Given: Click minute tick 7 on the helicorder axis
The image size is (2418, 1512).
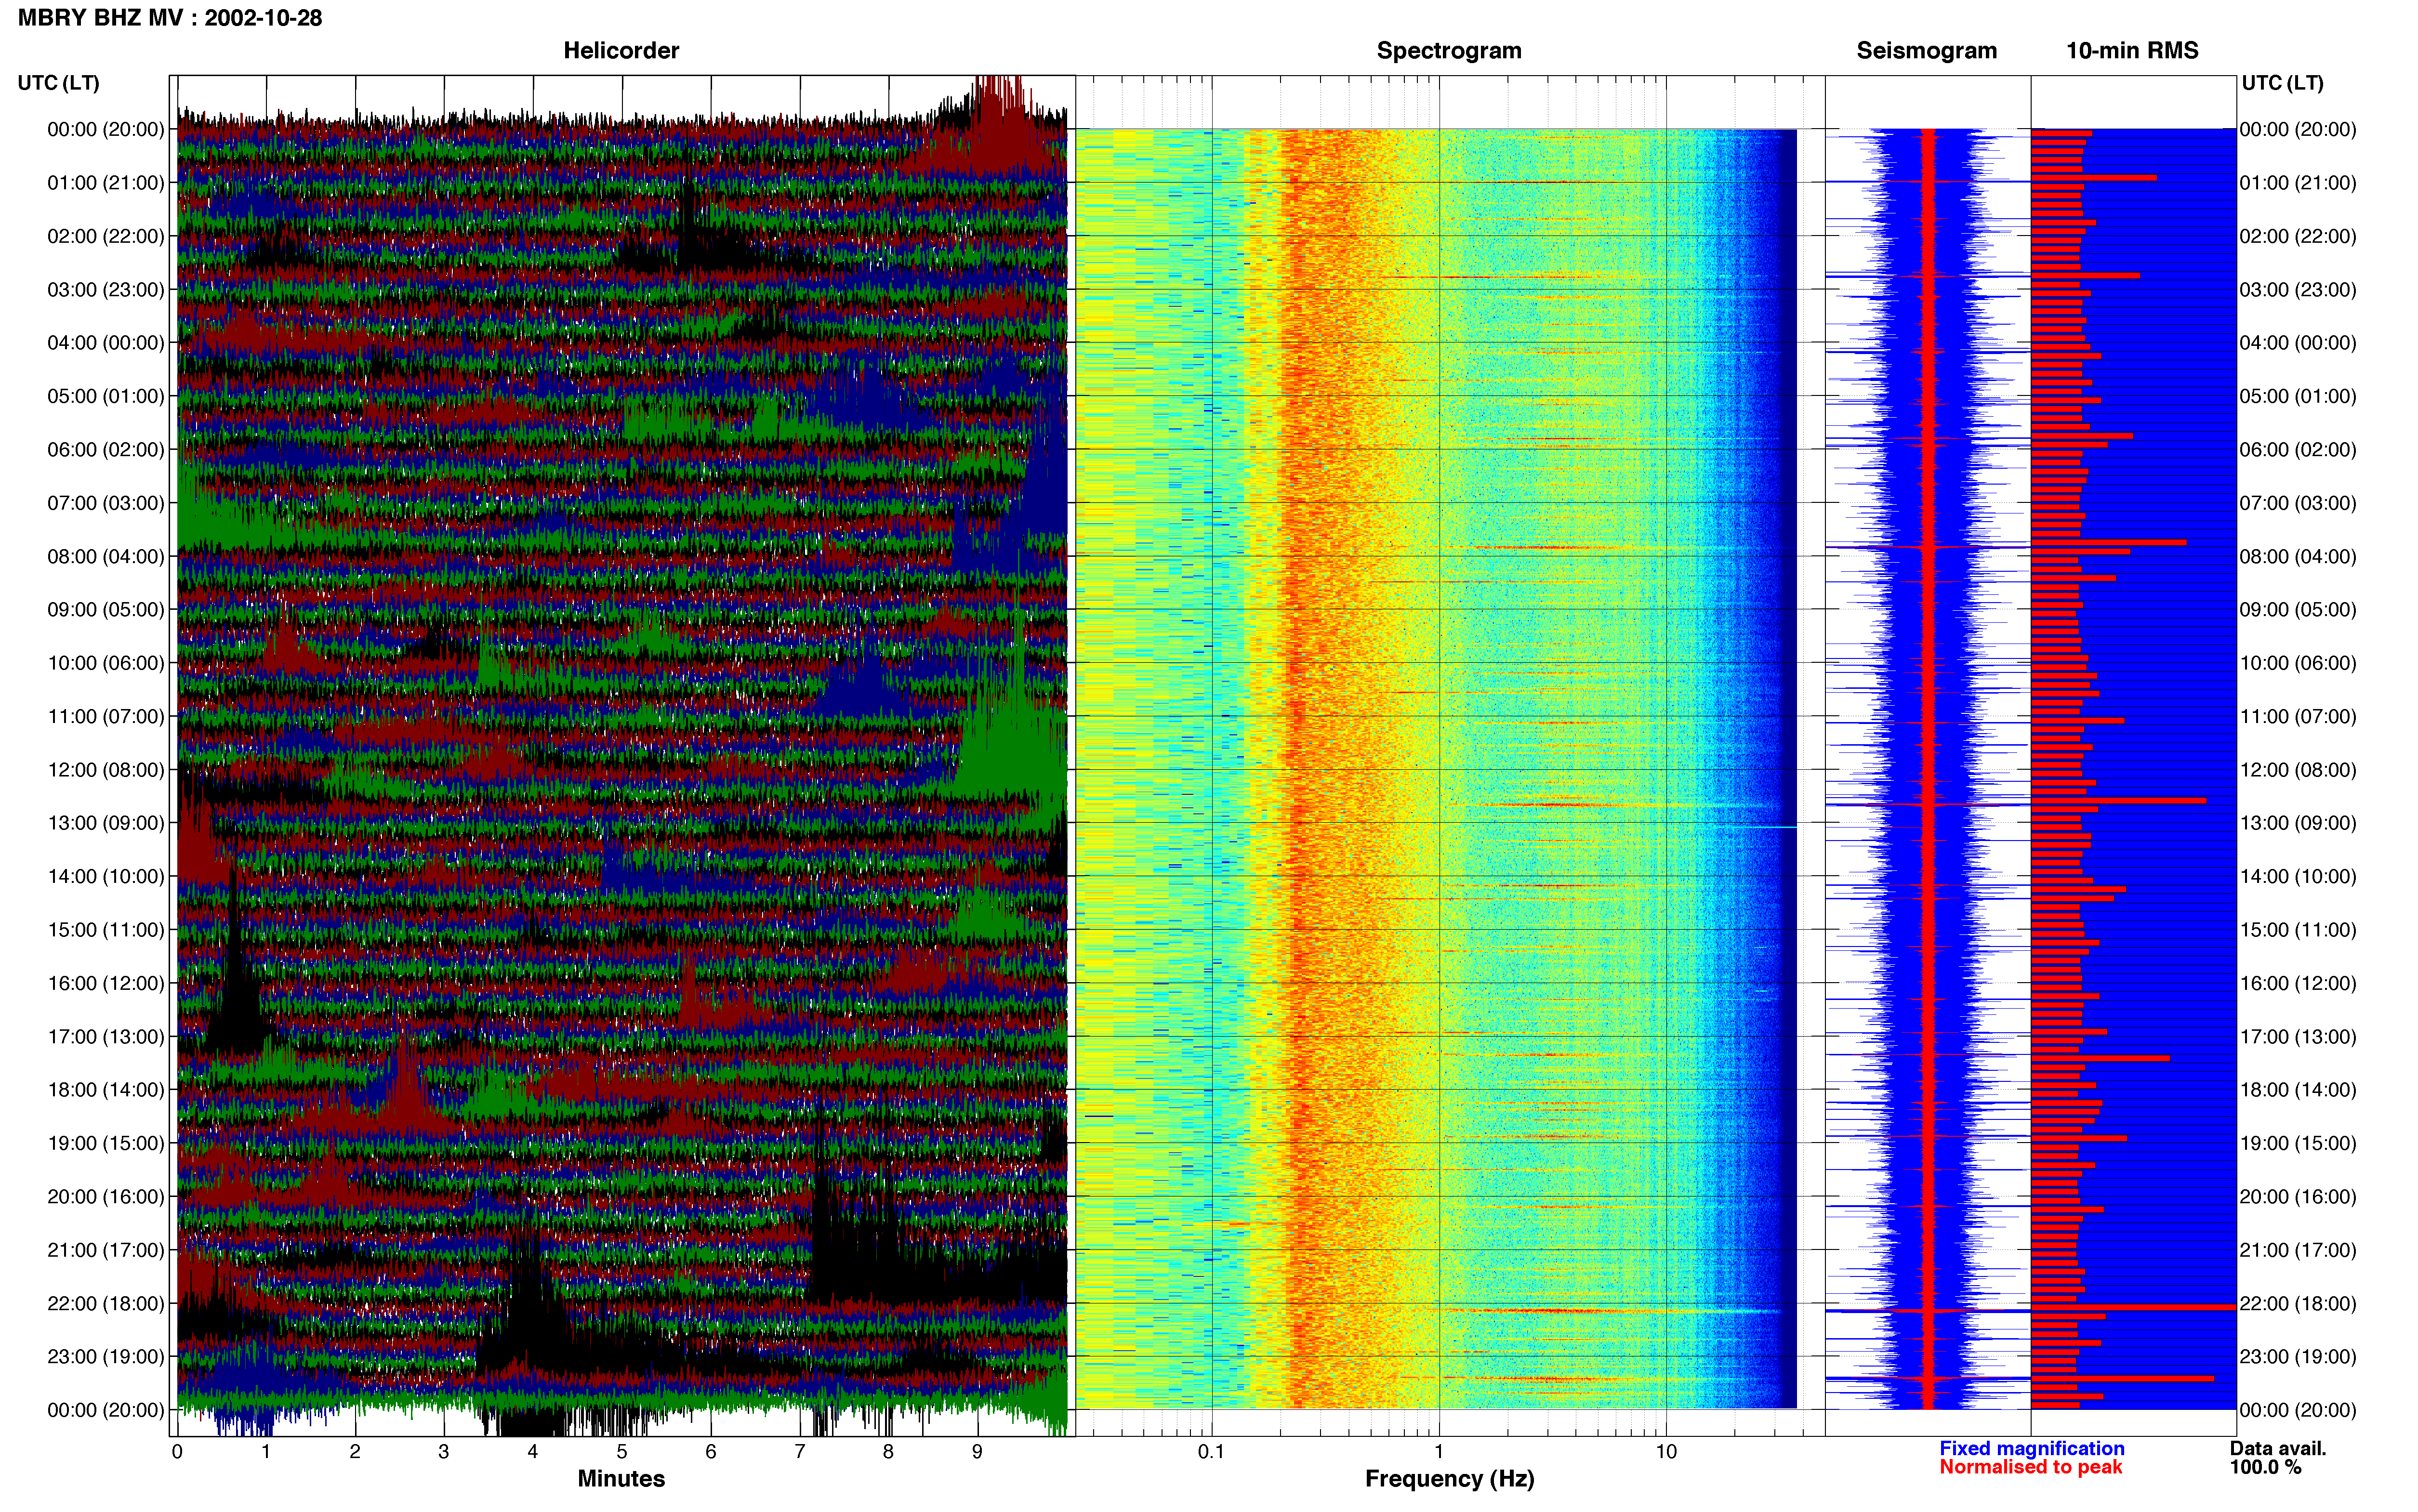Looking at the screenshot, I should 800,1452.
